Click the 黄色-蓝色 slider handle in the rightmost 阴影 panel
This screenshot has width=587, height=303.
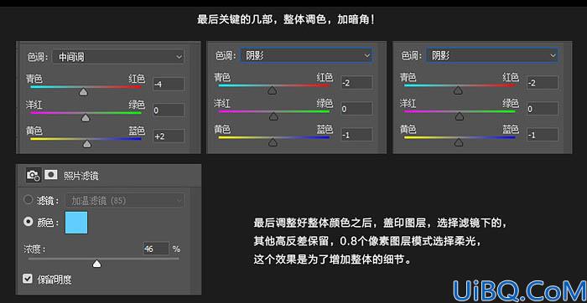point(459,142)
